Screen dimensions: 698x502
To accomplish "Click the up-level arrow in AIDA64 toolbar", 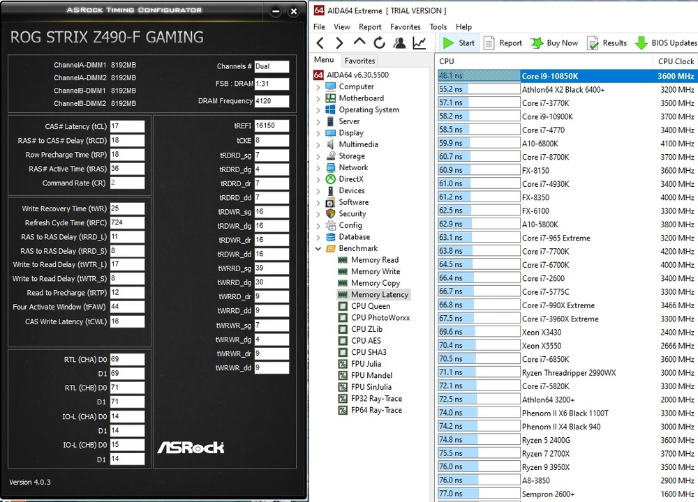I will 359,42.
